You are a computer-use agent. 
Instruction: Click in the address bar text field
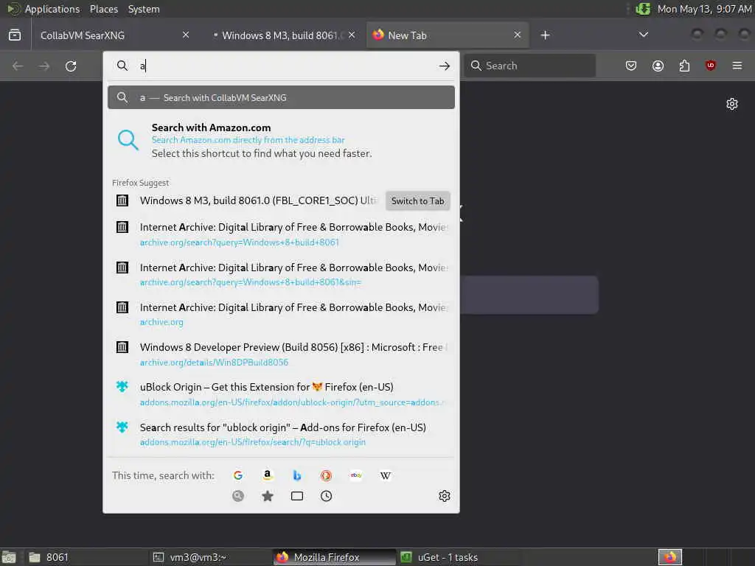(287, 66)
